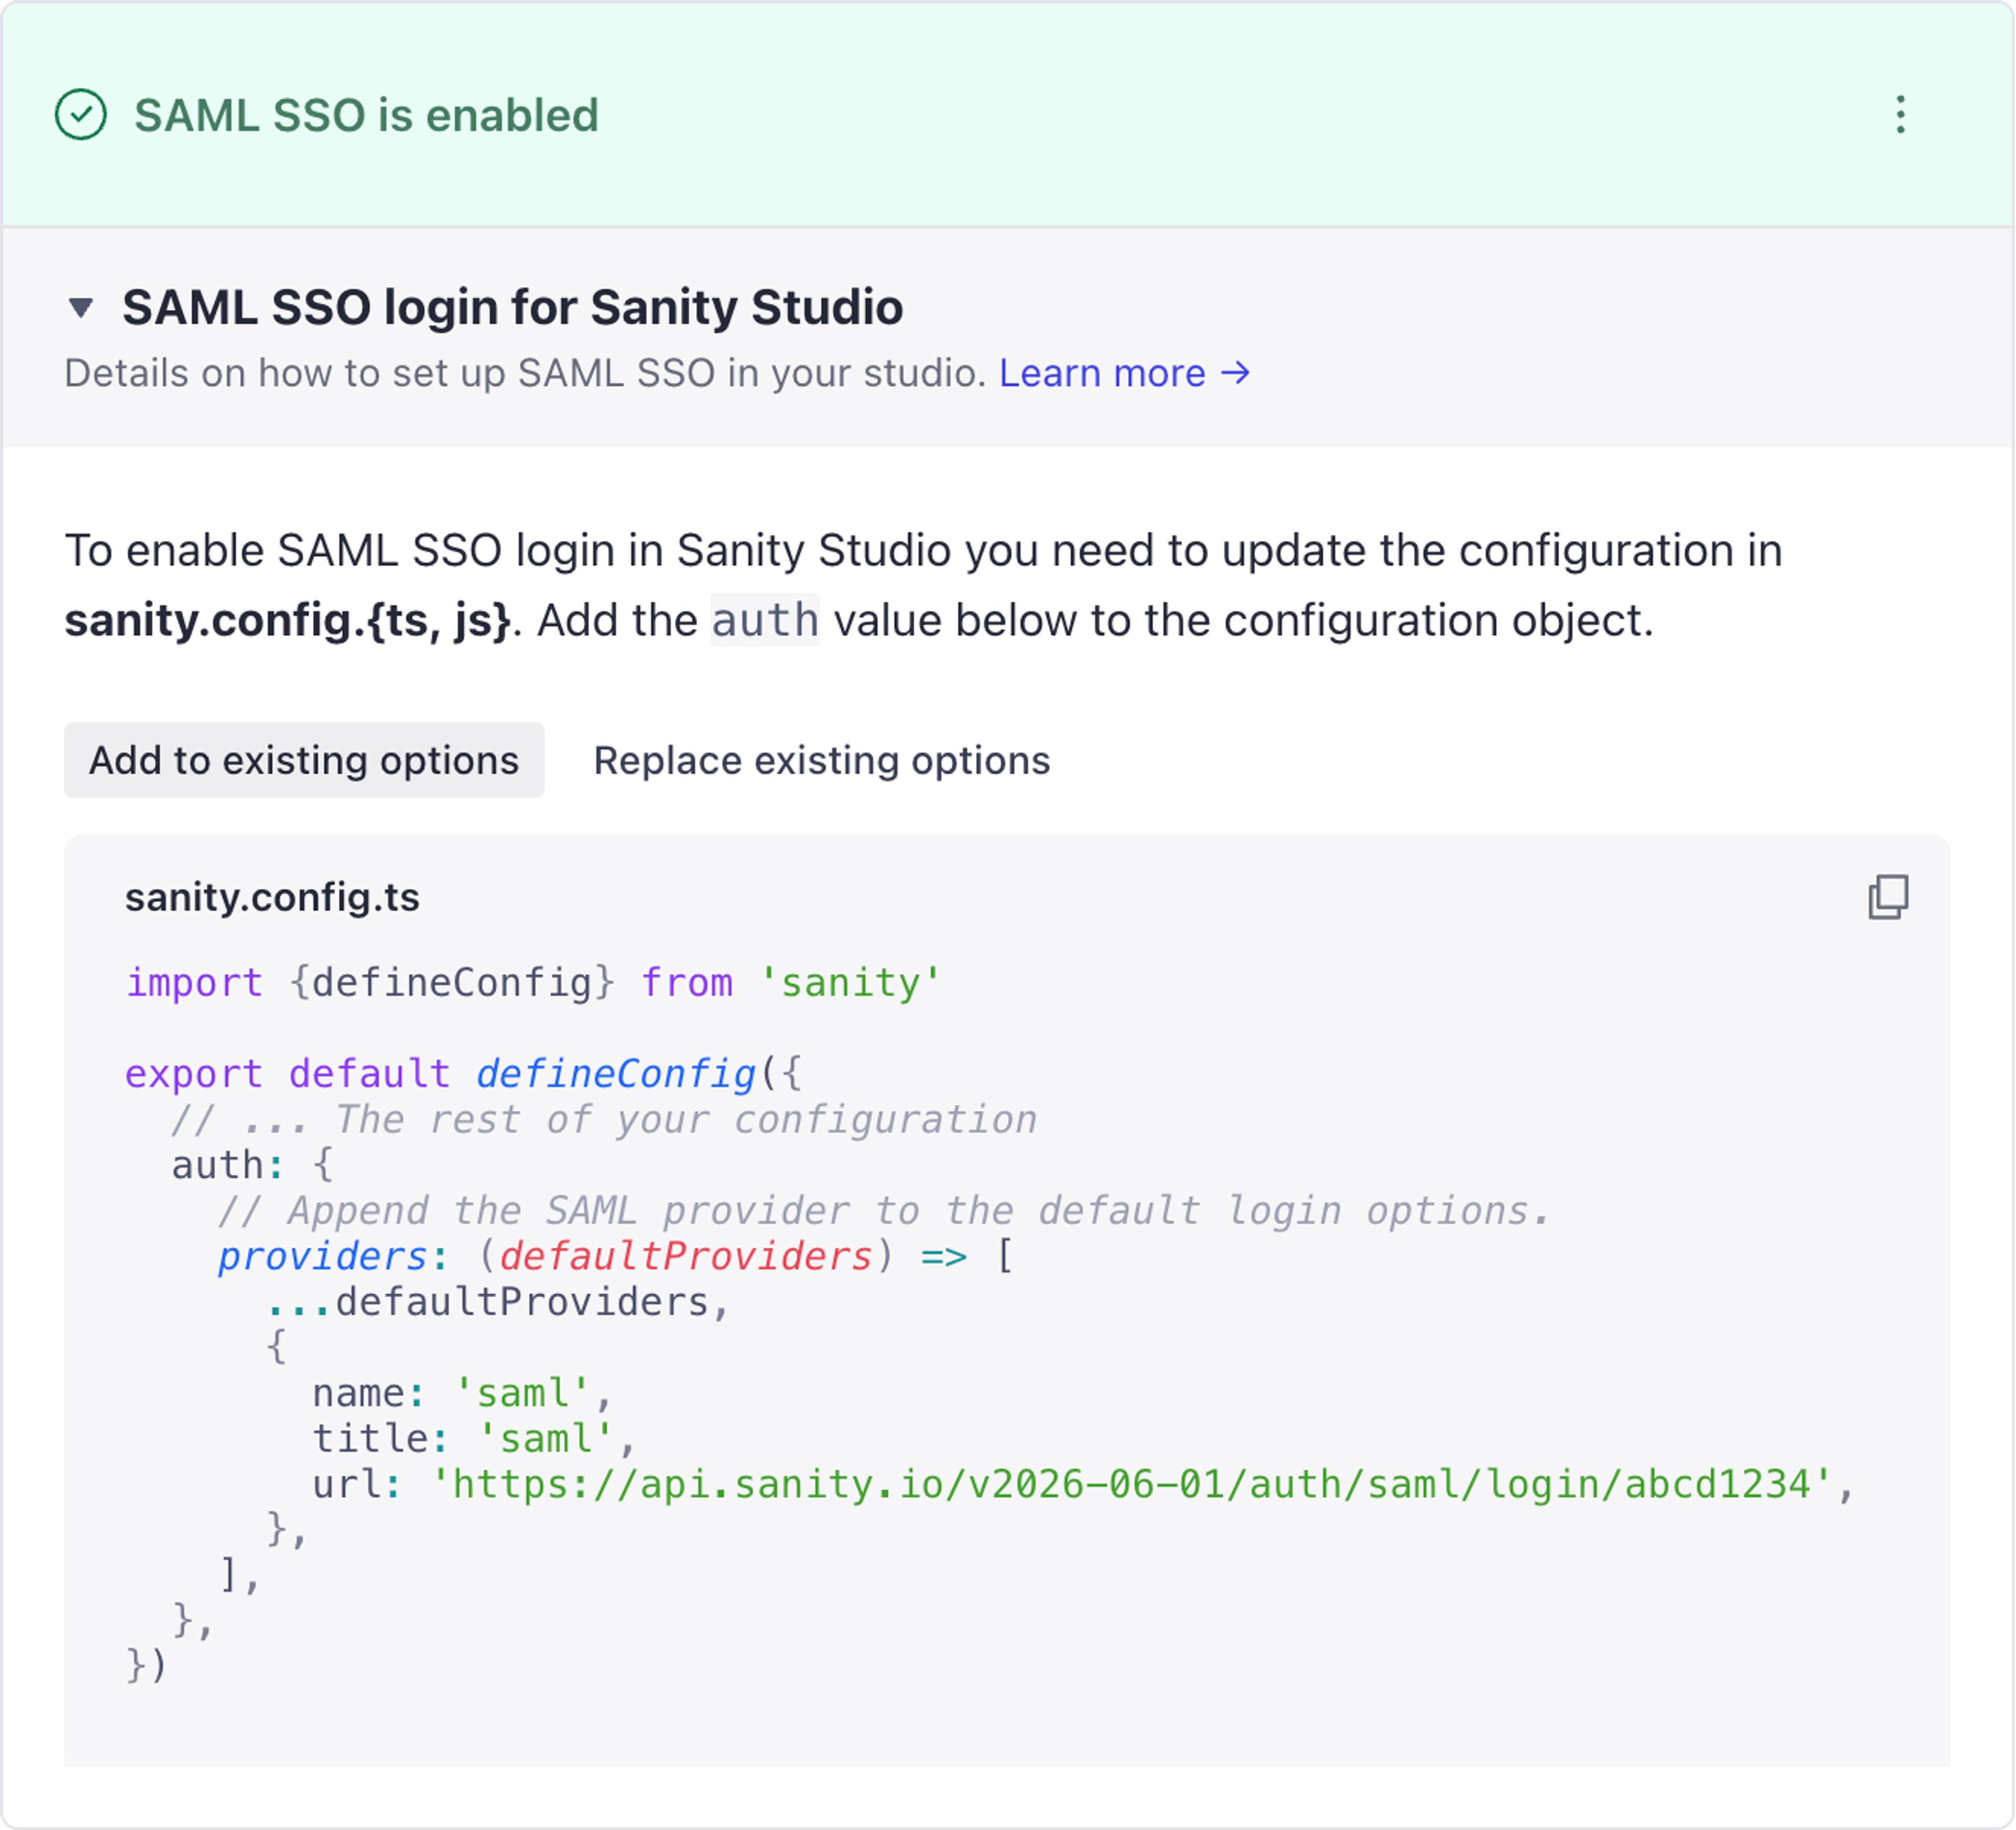Click the auth: { code line
The height and width of the screenshot is (1830, 2016).
click(252, 1166)
